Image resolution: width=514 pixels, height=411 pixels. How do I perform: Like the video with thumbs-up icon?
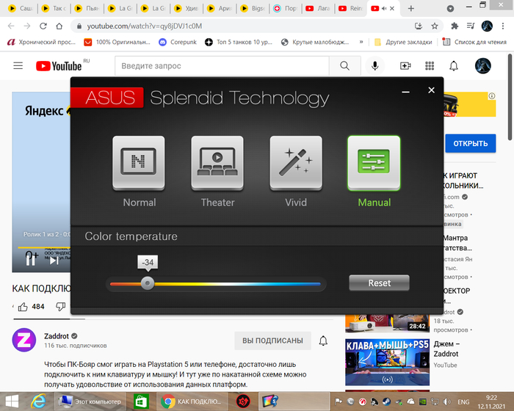click(x=23, y=307)
